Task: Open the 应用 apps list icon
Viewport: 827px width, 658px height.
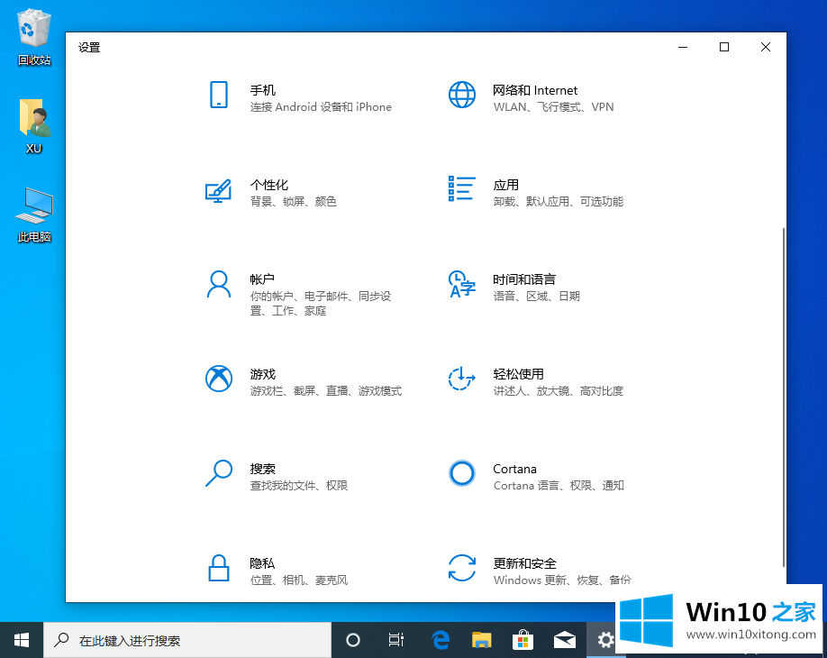Action: pyautogui.click(x=462, y=189)
